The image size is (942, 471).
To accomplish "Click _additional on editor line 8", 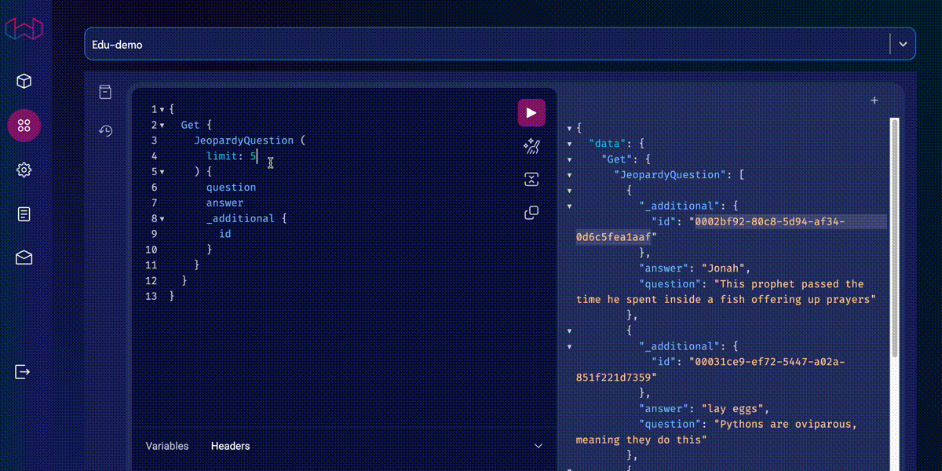I will 241,219.
